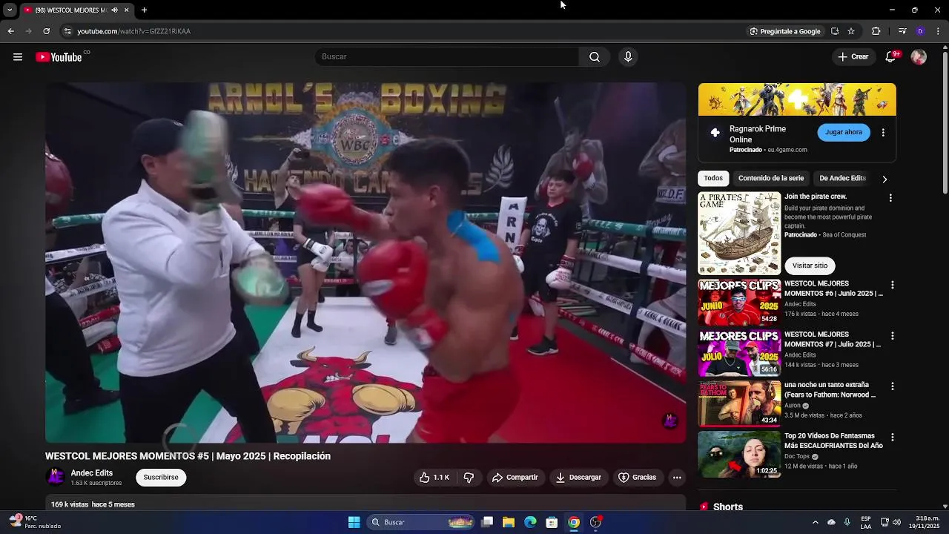This screenshot has height=534, width=949.
Task: Close the WESTCOL MEJORES YouTube tab
Action: click(x=126, y=10)
